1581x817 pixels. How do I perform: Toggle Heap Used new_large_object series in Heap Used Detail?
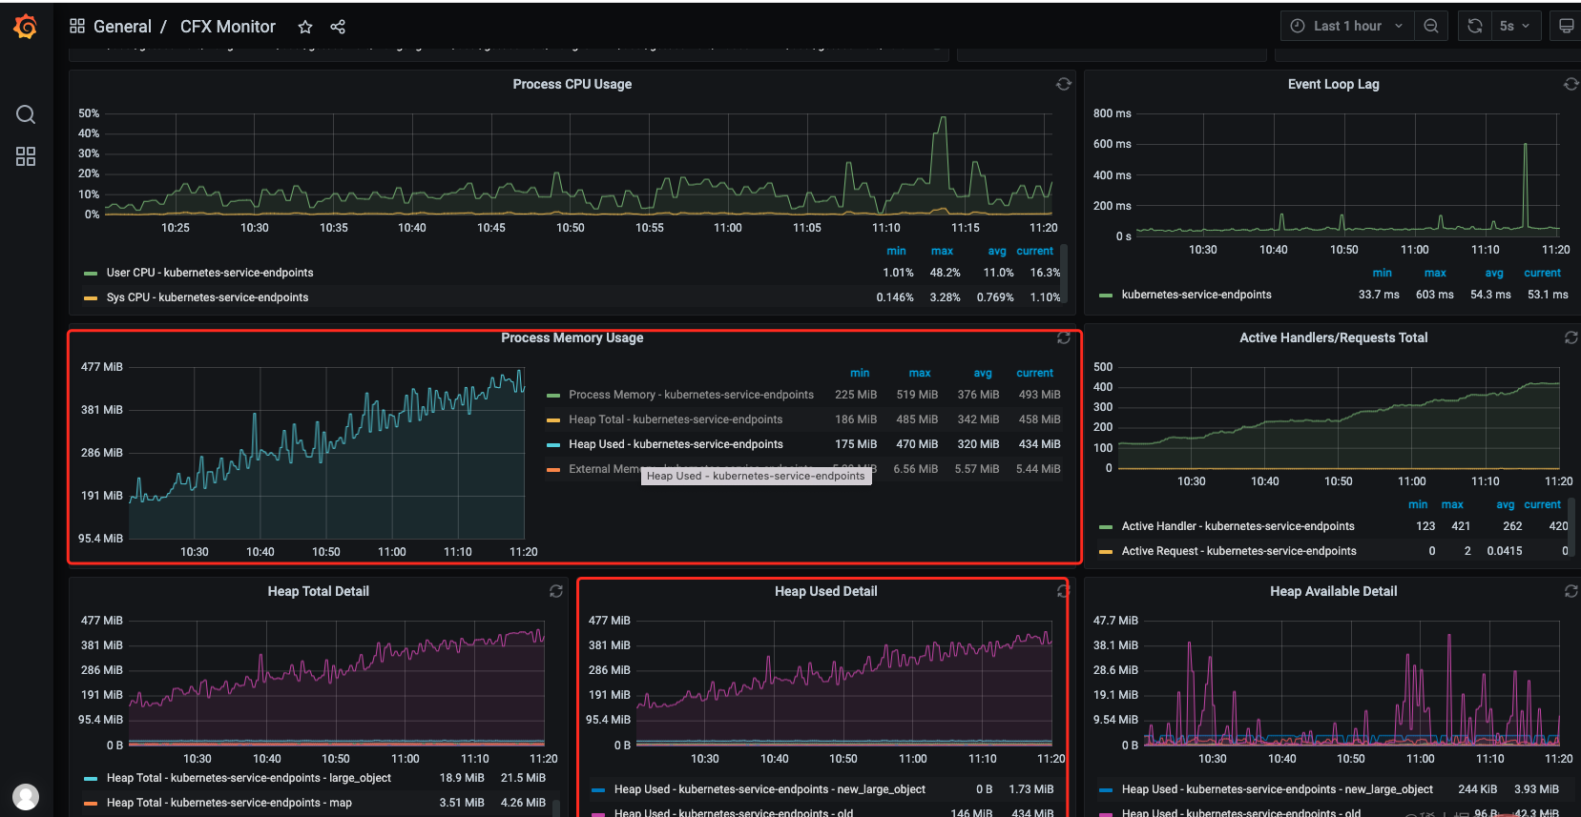(769, 789)
